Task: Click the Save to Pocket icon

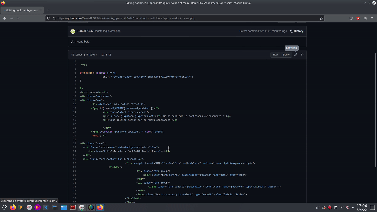Action: (351, 18)
